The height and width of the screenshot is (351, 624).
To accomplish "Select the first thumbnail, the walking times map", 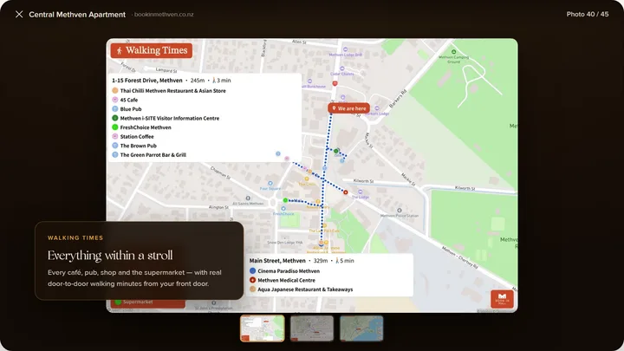I will coord(263,328).
